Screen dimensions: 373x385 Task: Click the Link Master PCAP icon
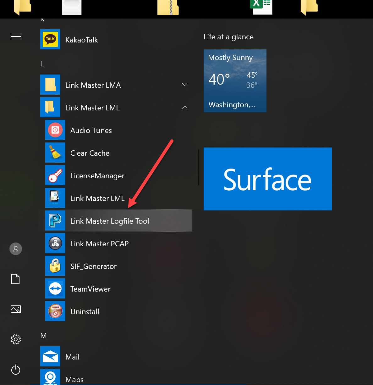tap(55, 243)
